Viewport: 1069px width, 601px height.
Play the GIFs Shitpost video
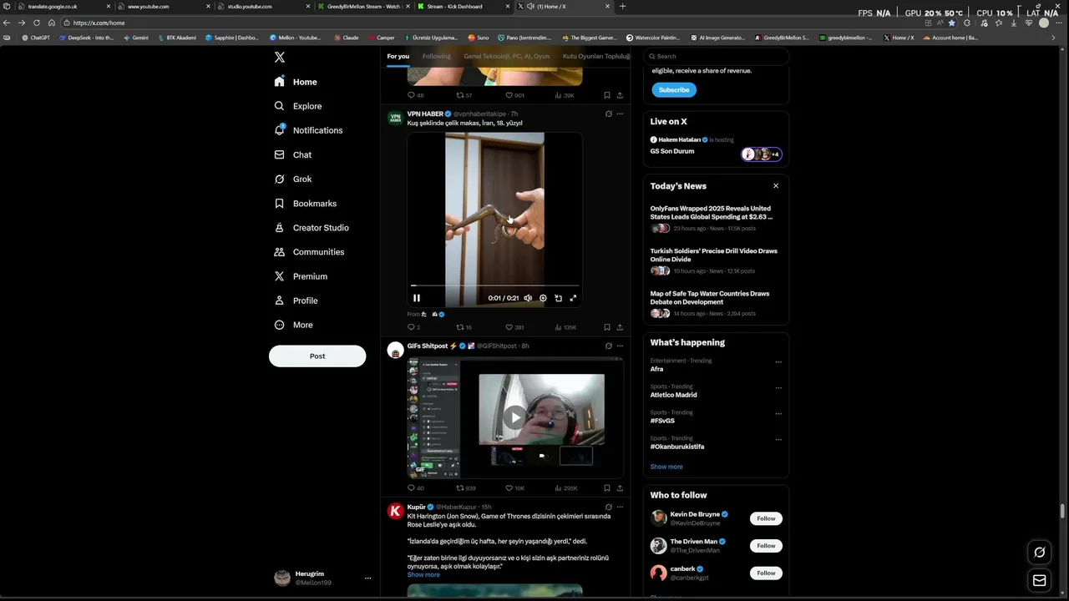[x=515, y=417]
